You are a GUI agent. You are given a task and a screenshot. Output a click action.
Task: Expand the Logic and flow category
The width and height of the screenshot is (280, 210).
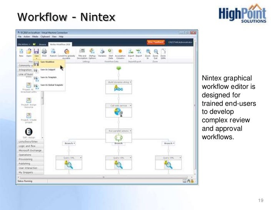30,146
